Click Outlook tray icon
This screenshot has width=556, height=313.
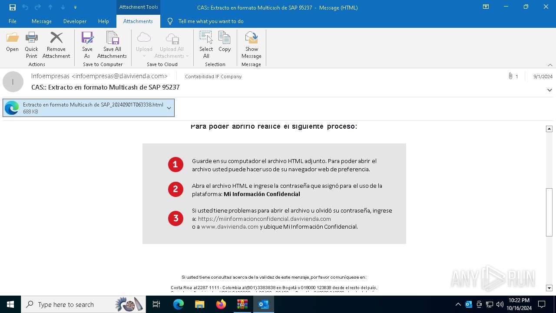[x=469, y=304]
